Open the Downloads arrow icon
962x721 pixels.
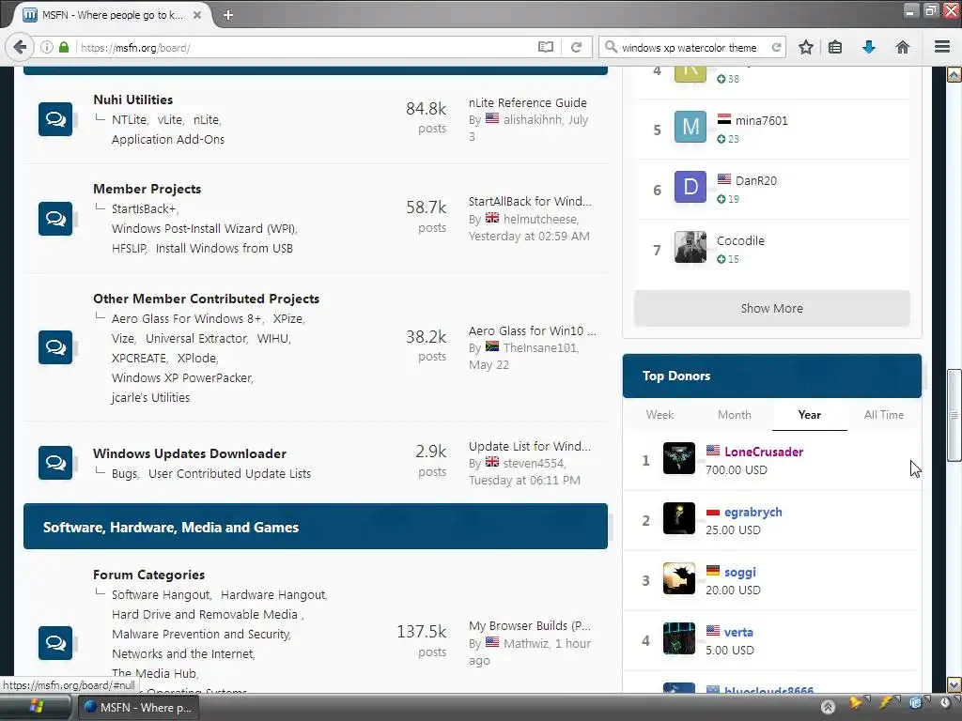coord(869,47)
